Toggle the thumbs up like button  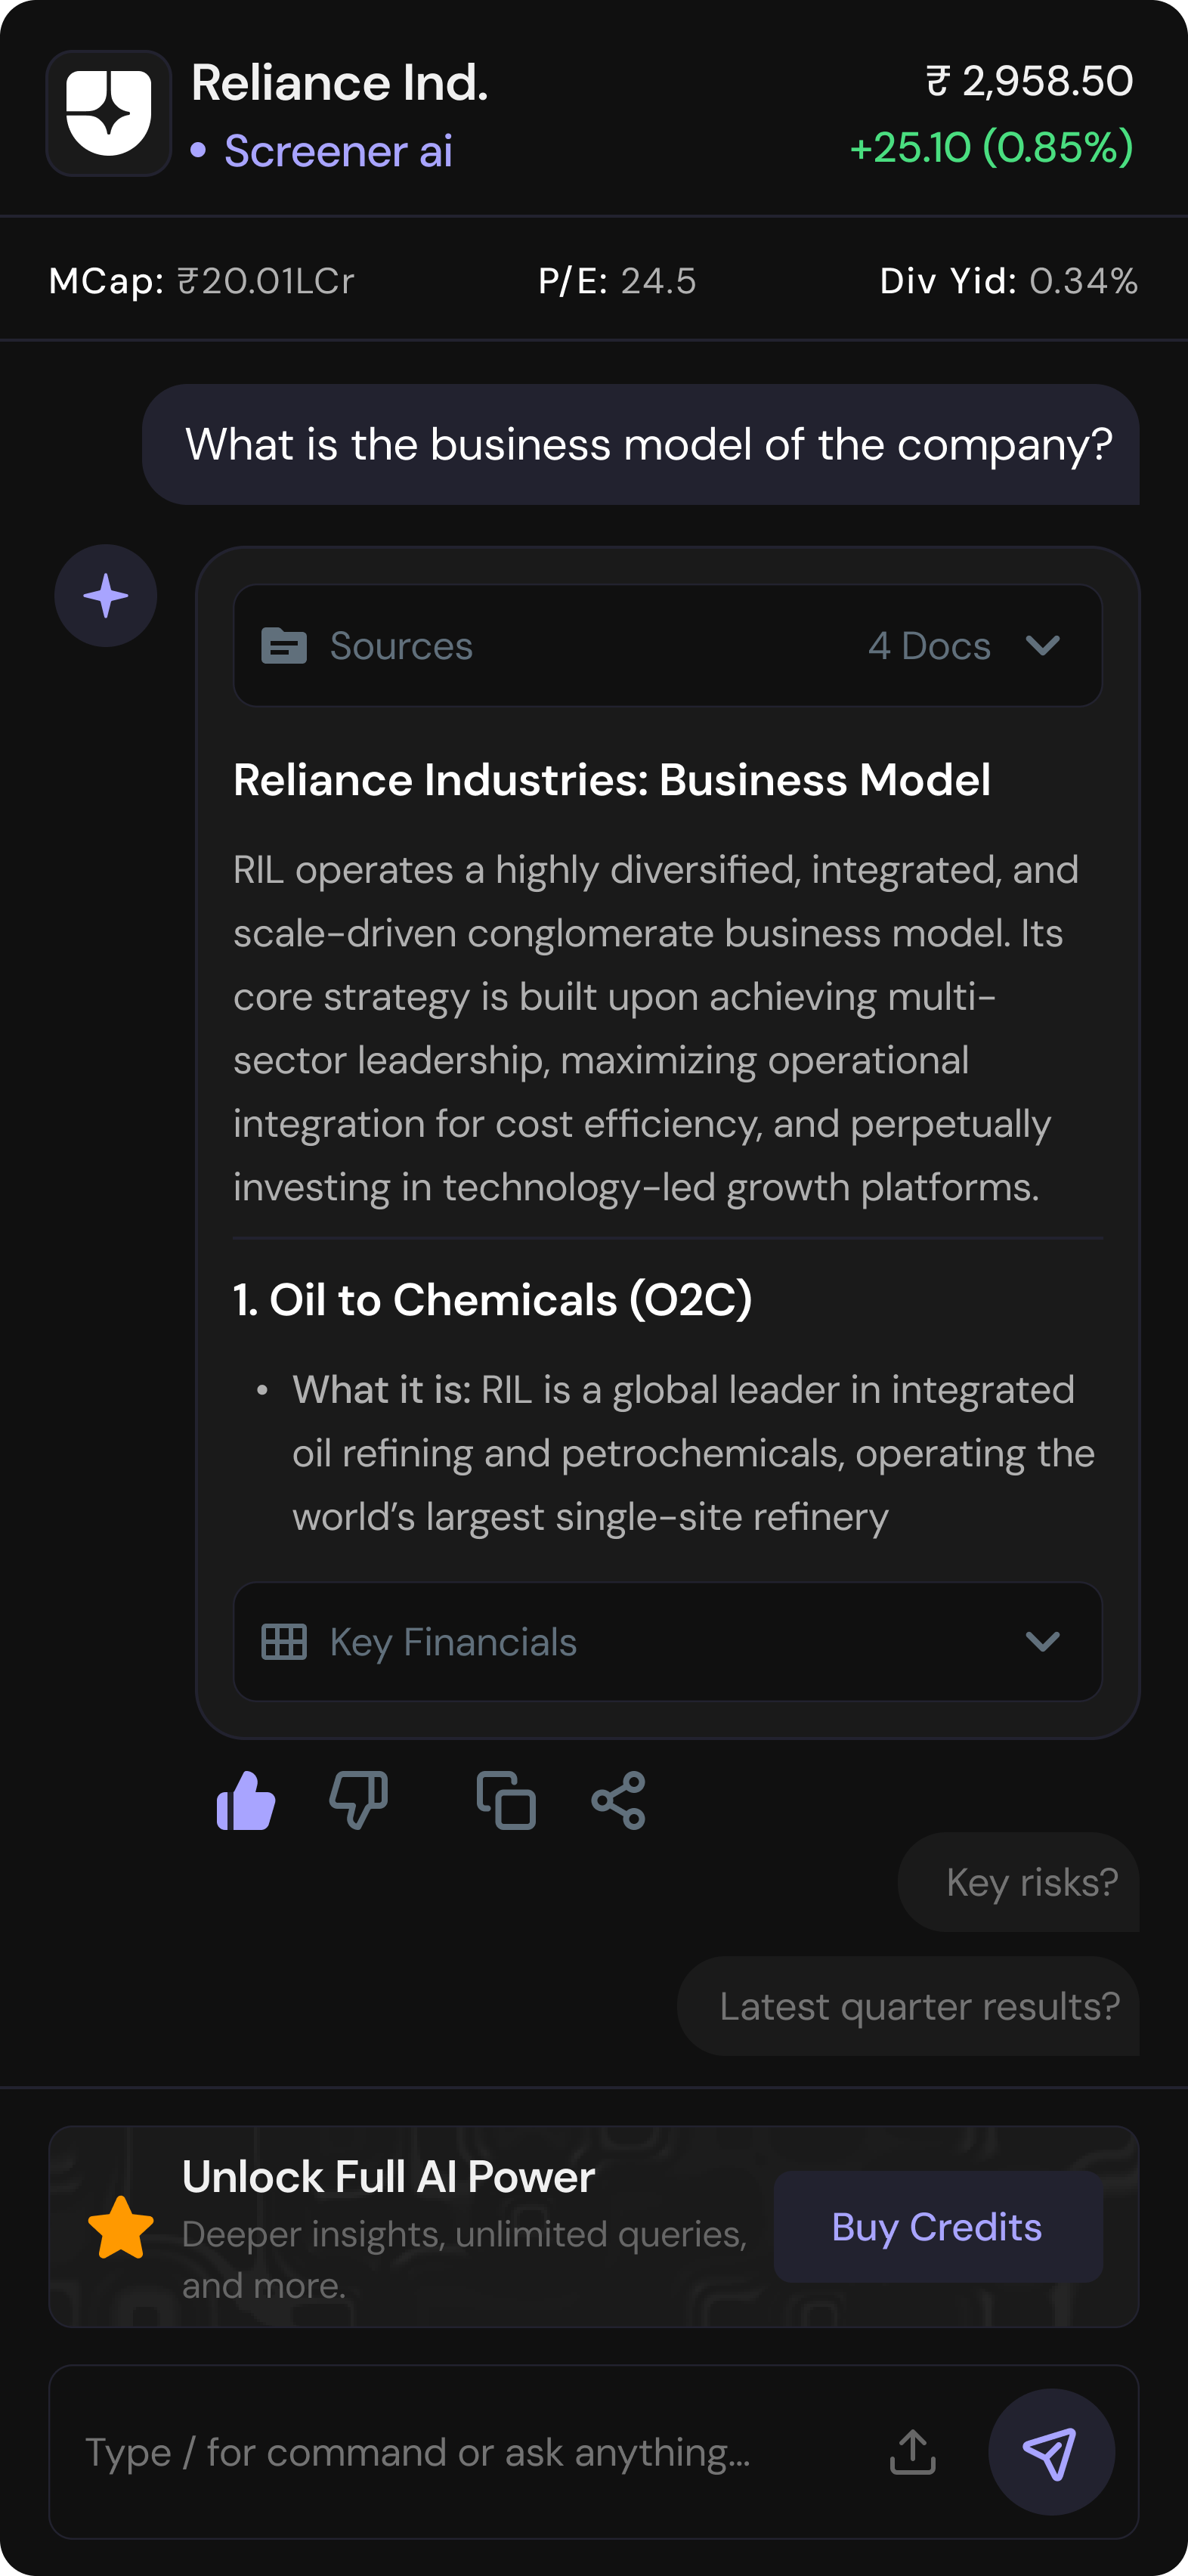point(246,1801)
